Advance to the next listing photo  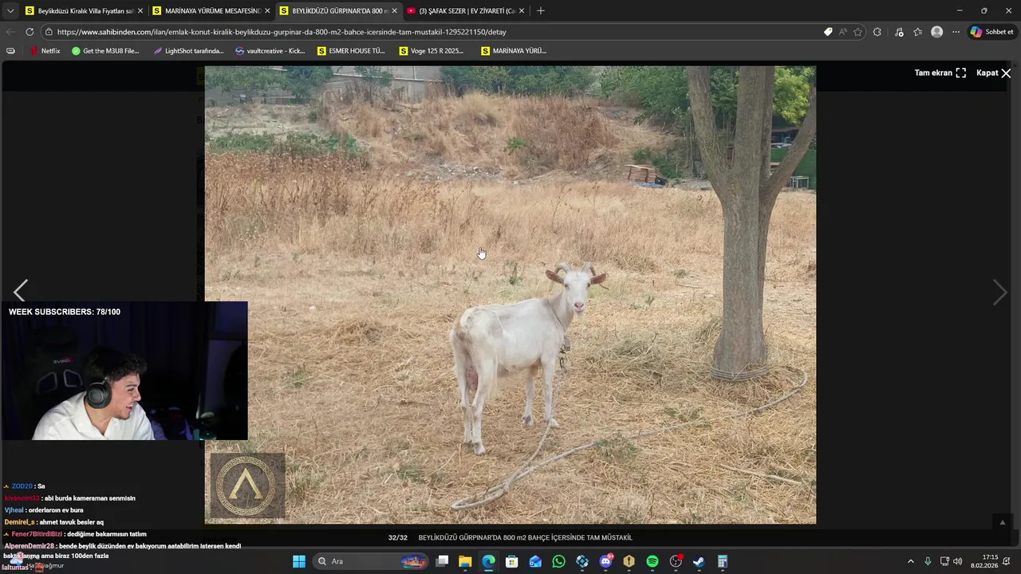click(999, 293)
